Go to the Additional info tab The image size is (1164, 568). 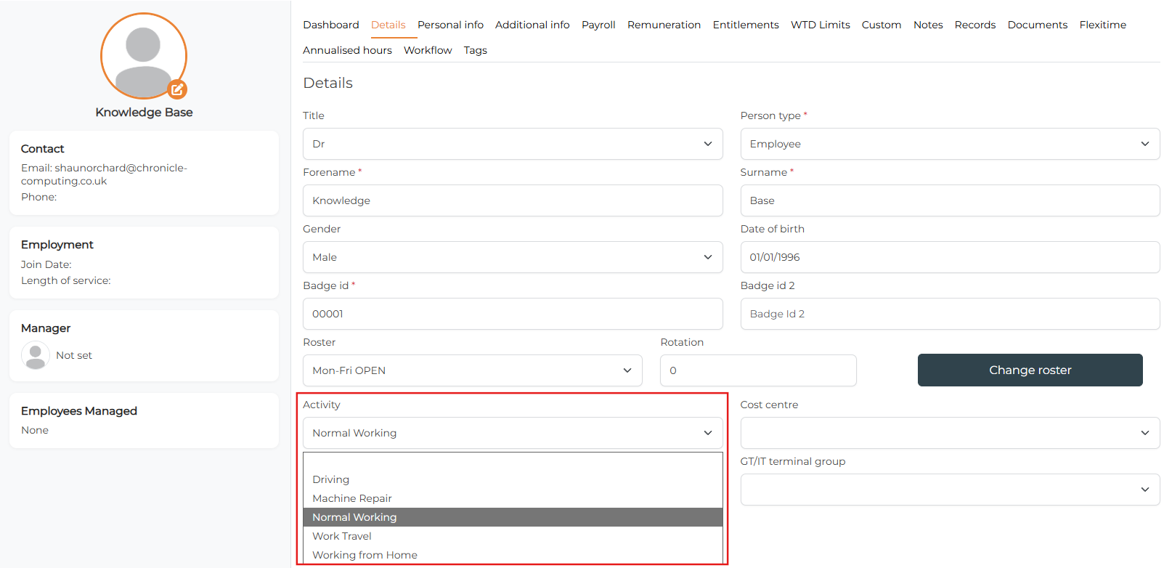[532, 25]
